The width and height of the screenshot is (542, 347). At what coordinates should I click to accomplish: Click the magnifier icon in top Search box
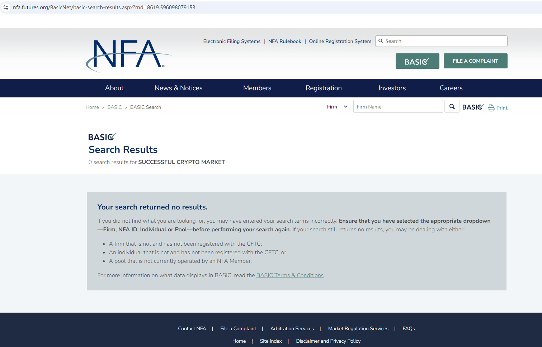pos(381,41)
